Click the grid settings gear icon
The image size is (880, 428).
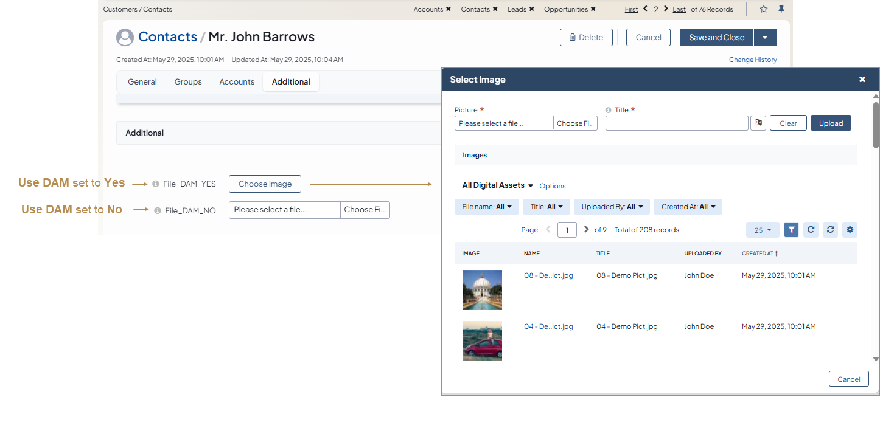pyautogui.click(x=850, y=230)
